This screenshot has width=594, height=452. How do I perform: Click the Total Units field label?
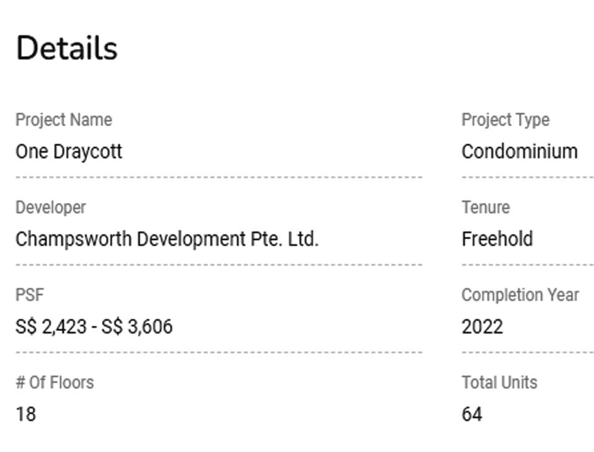pyautogui.click(x=499, y=383)
